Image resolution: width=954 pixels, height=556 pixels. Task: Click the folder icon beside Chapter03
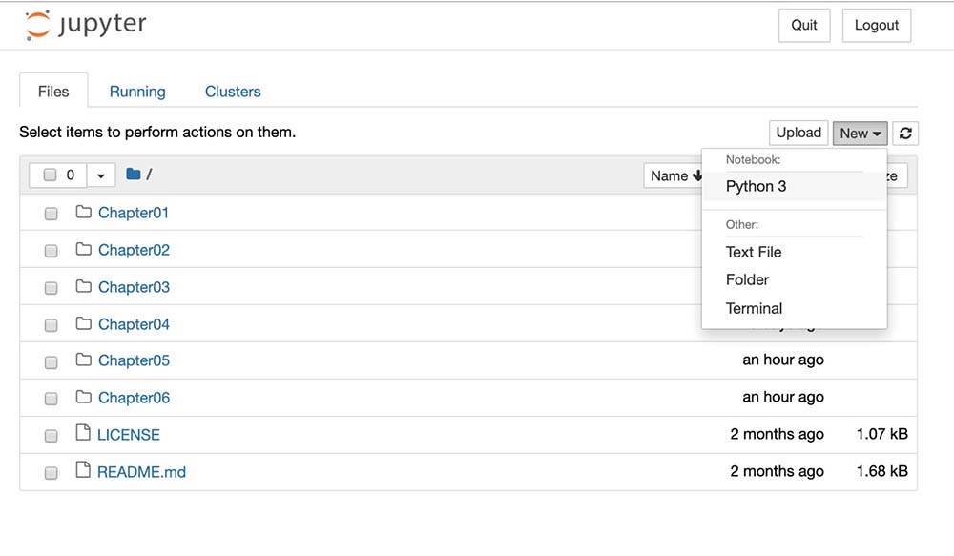(83, 287)
